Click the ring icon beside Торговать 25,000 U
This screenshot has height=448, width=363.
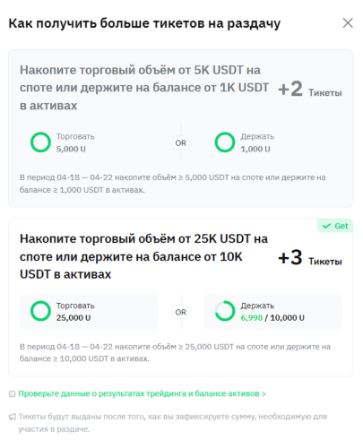coord(40,311)
